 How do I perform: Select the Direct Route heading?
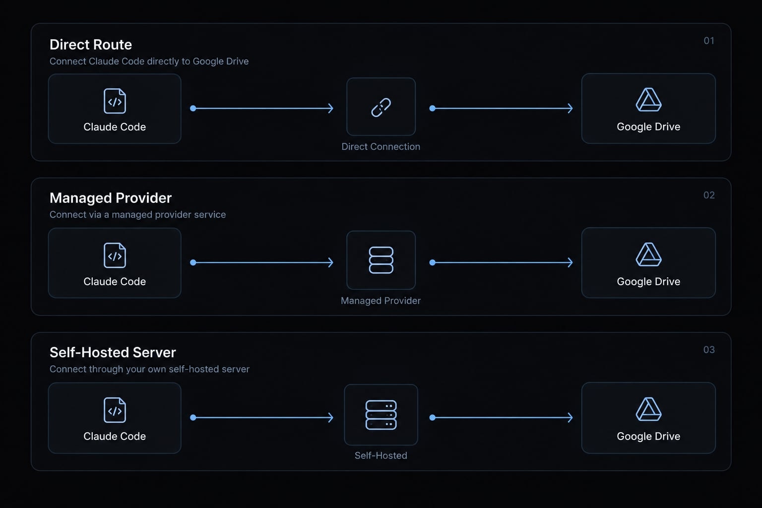(91, 45)
